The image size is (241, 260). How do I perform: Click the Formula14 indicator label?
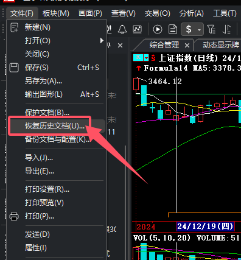point(166,68)
